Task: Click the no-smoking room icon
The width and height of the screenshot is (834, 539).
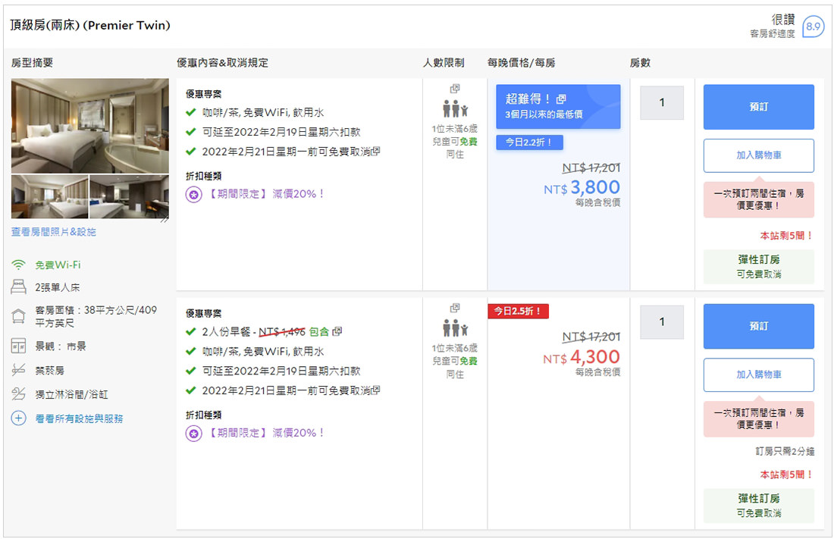Action: pos(18,370)
